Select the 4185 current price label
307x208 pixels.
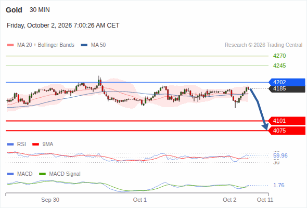(287, 89)
